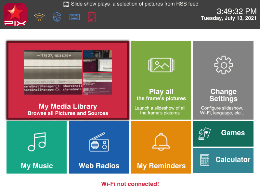This screenshot has height=195, width=260.
Task: Click the slideshow pictures icon on Play all
Action: coord(161,65)
